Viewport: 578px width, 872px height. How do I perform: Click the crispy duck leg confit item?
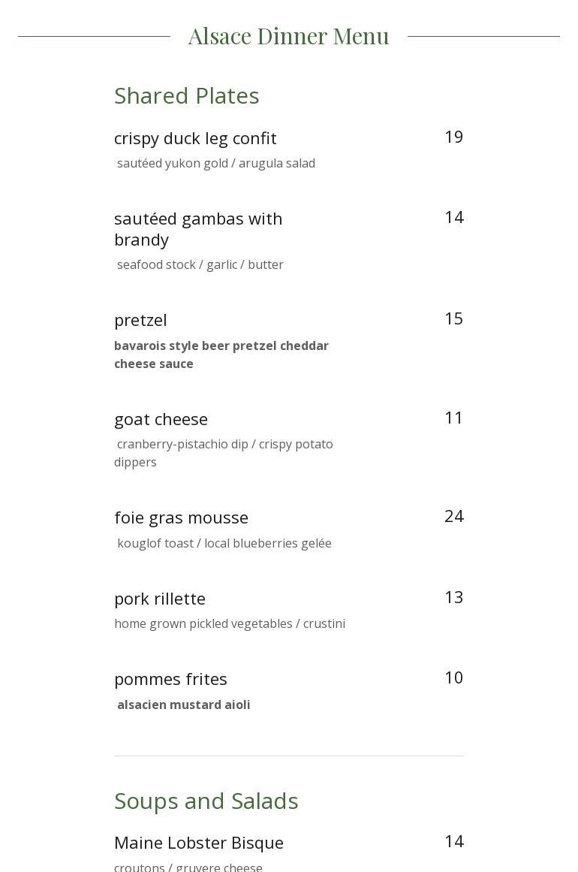coord(195,138)
